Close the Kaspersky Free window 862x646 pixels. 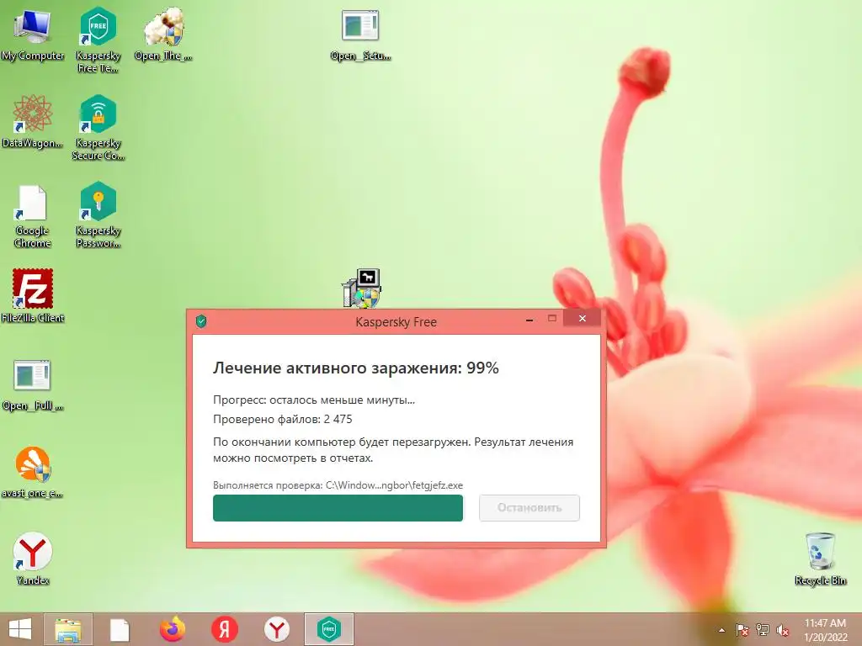point(583,319)
